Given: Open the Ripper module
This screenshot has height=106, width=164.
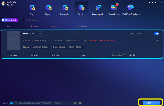Looking at the screenshot, I should 49,10.
